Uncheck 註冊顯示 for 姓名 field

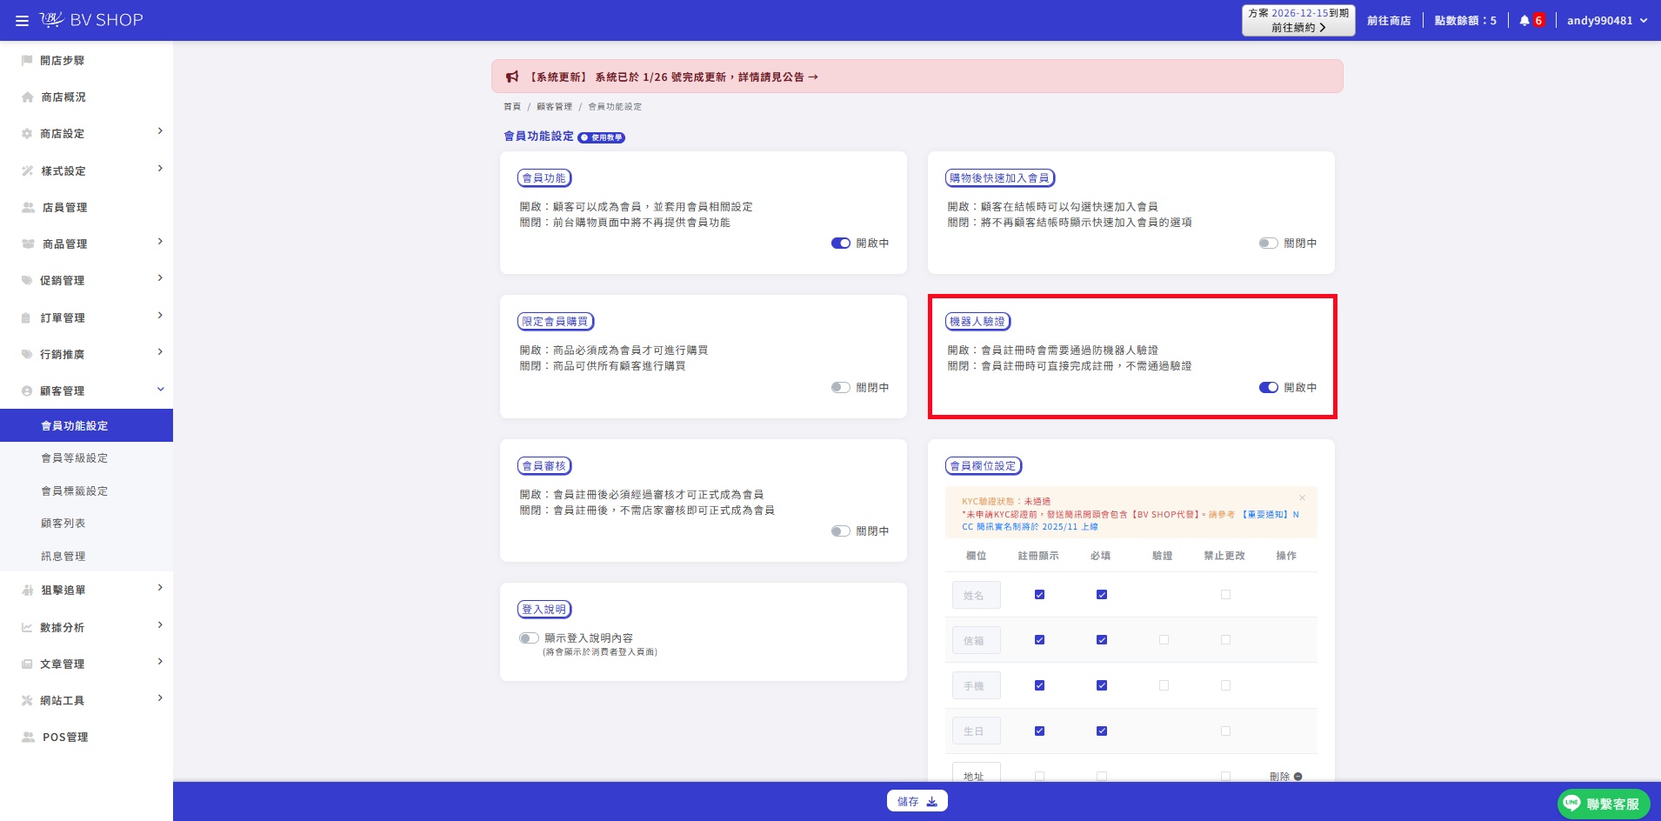point(1039,595)
